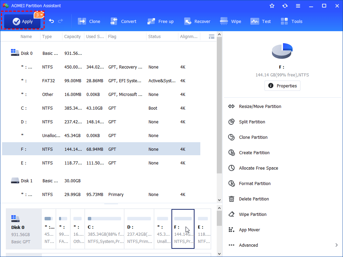The height and width of the screenshot is (257, 343).
Task: Click partition list scrollbar down arrow
Action: coord(220,200)
